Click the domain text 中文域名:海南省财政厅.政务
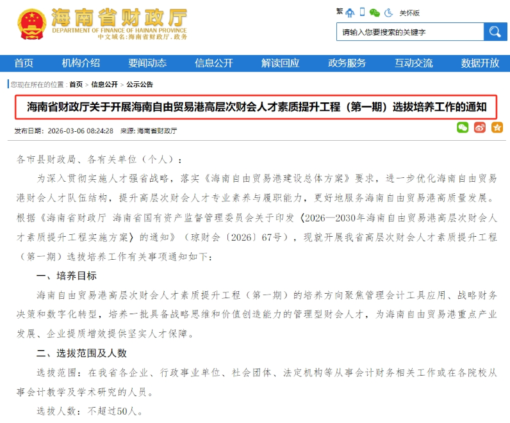 tap(142, 36)
